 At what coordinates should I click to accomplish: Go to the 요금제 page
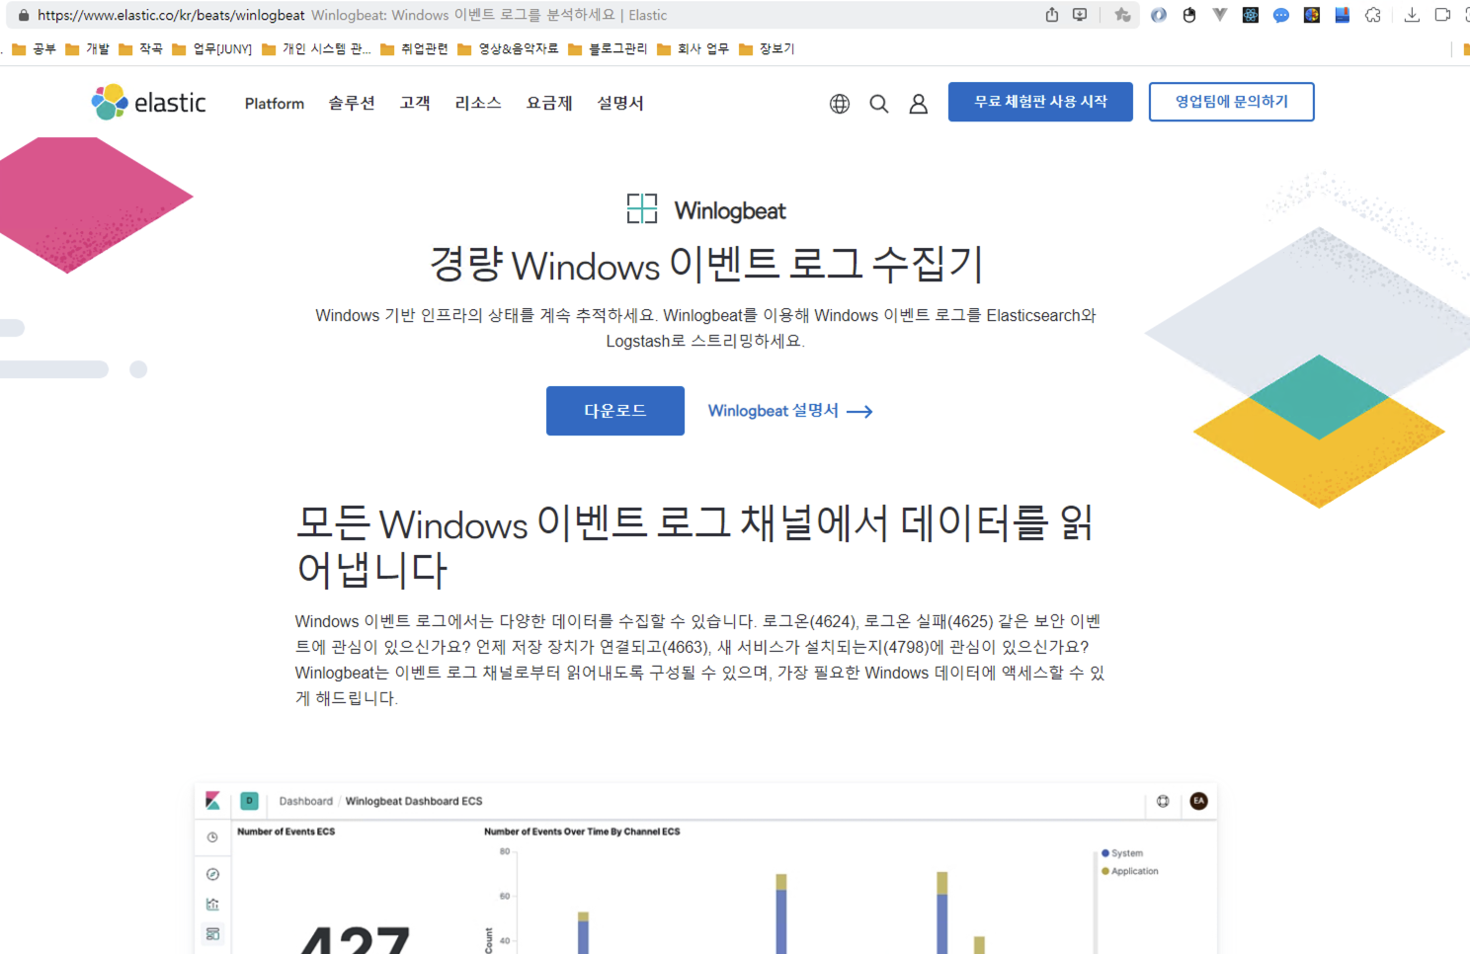click(x=549, y=104)
